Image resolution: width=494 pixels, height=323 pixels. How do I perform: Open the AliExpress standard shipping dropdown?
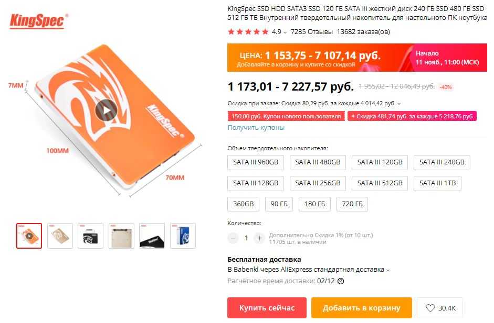388,270
